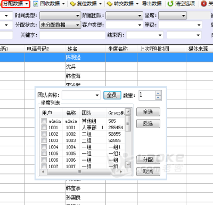Click the seat list scroll left arrow
Image resolution: width=213 pixels, height=205 pixels.
coord(43,172)
